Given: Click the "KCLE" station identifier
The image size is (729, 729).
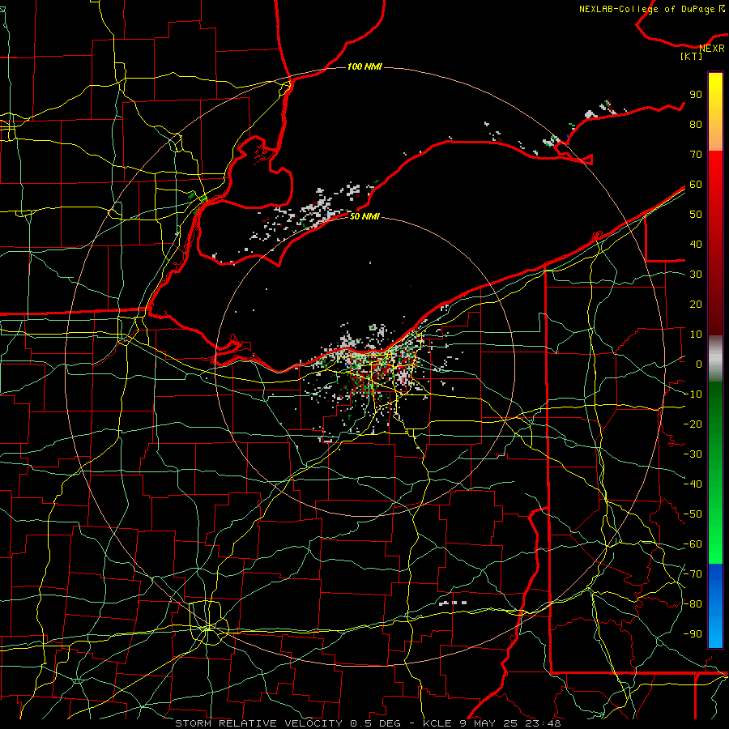Looking at the screenshot, I should [437, 723].
